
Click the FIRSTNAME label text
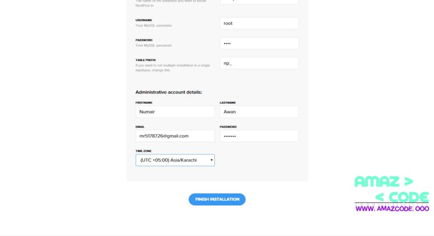click(144, 103)
